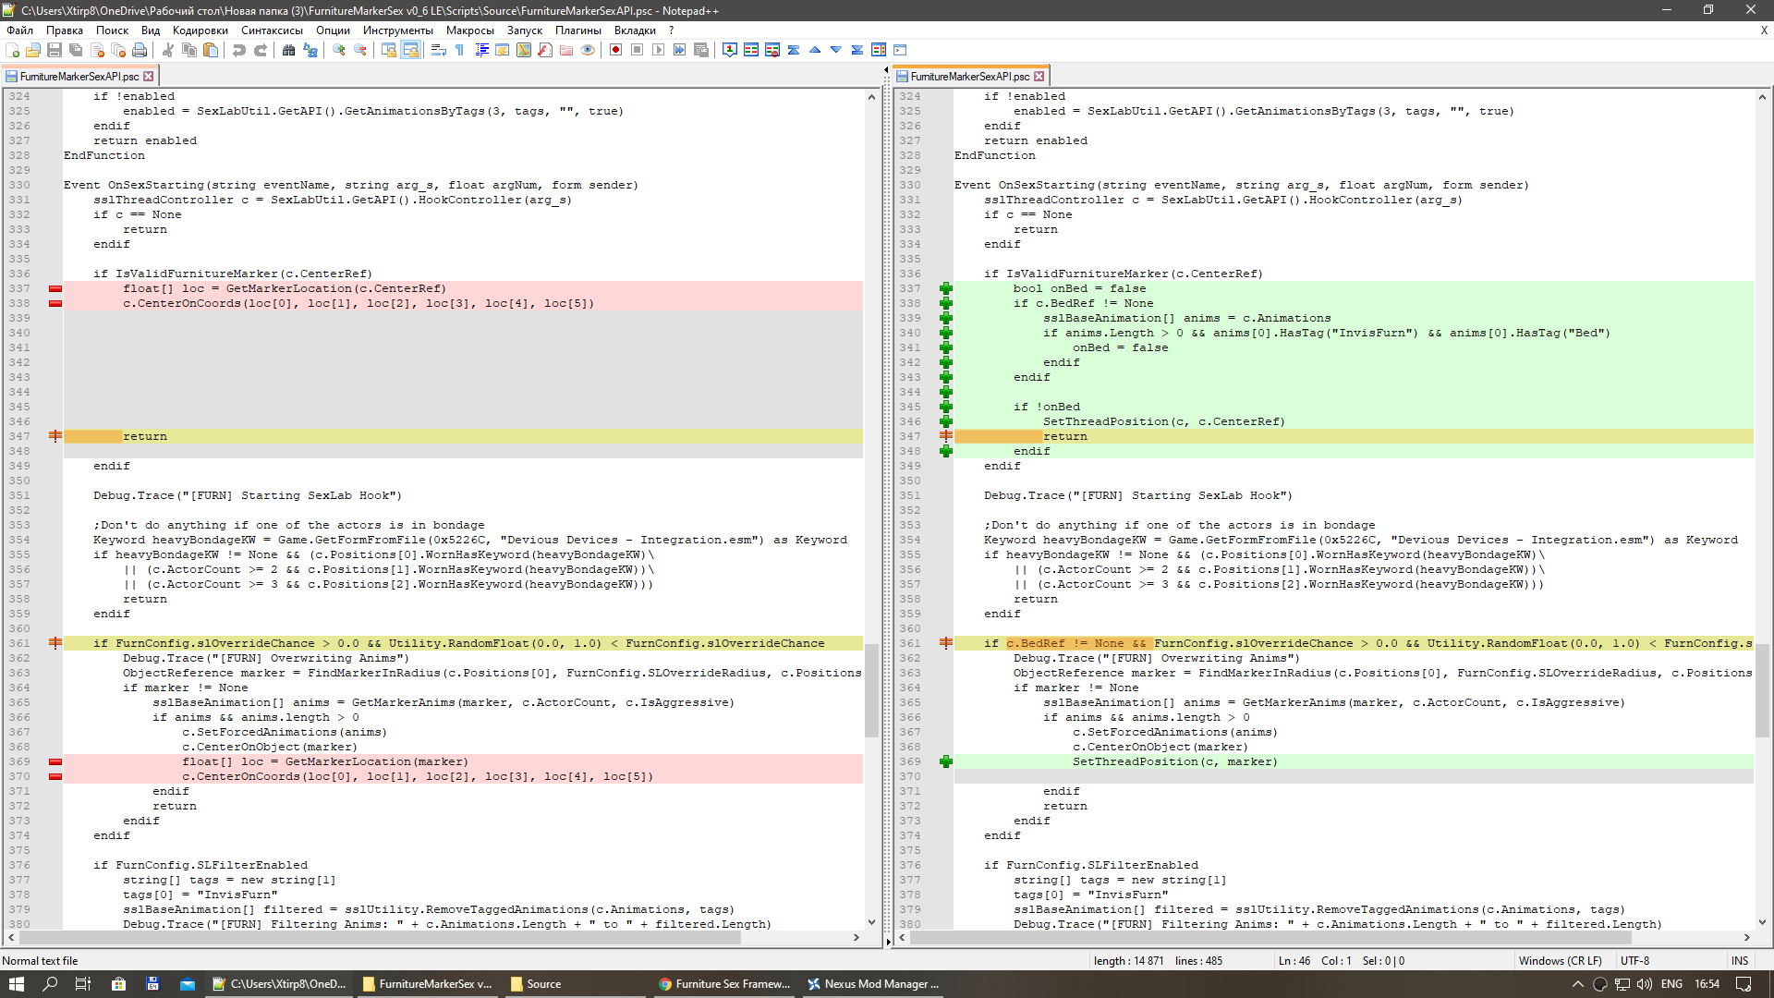
Task: Jump to first difference icon
Action: (794, 50)
